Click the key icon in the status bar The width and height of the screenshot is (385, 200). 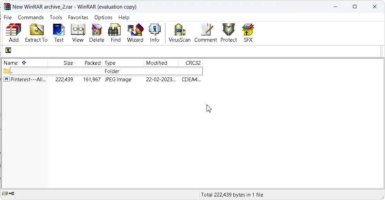10,193
